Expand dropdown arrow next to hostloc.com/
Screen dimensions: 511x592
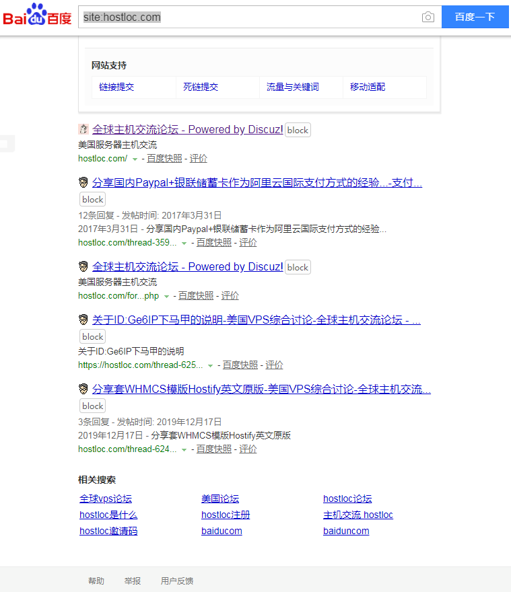(x=135, y=159)
